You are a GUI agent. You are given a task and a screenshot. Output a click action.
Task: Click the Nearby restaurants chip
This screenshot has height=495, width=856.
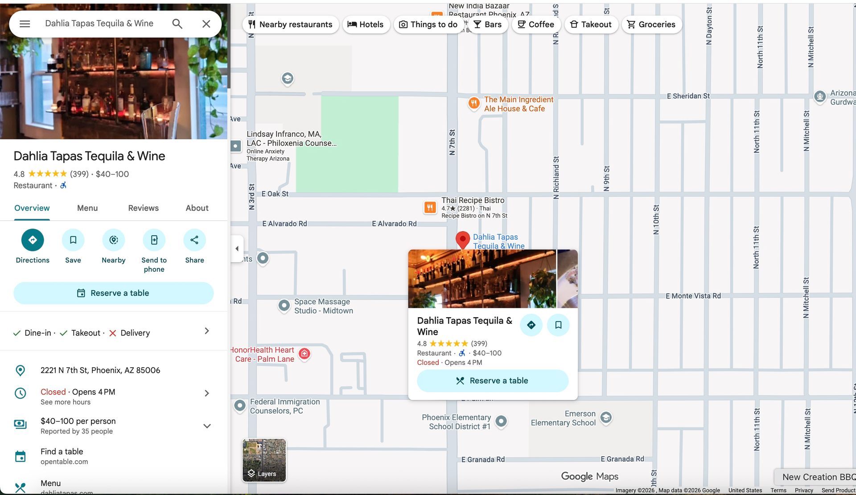tap(291, 25)
